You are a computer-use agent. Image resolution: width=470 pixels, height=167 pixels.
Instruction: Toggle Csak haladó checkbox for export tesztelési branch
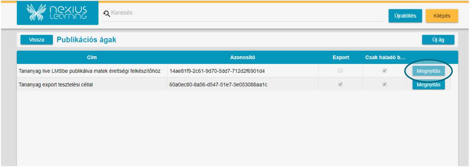pyautogui.click(x=385, y=84)
